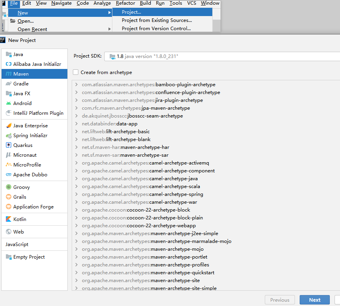Viewport: 340px width, 306px height.
Task: Choose the Android robot icon
Action: (9, 103)
